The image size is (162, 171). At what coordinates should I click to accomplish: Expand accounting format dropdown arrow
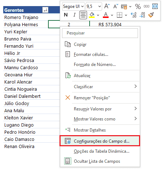click(130, 6)
